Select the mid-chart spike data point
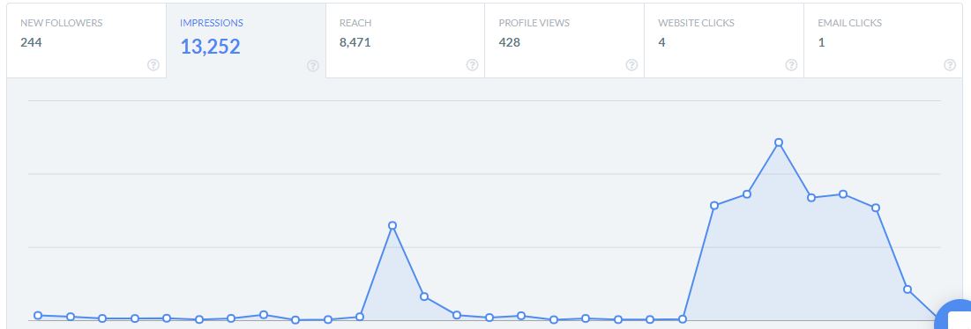This screenshot has height=329, width=971. [392, 225]
